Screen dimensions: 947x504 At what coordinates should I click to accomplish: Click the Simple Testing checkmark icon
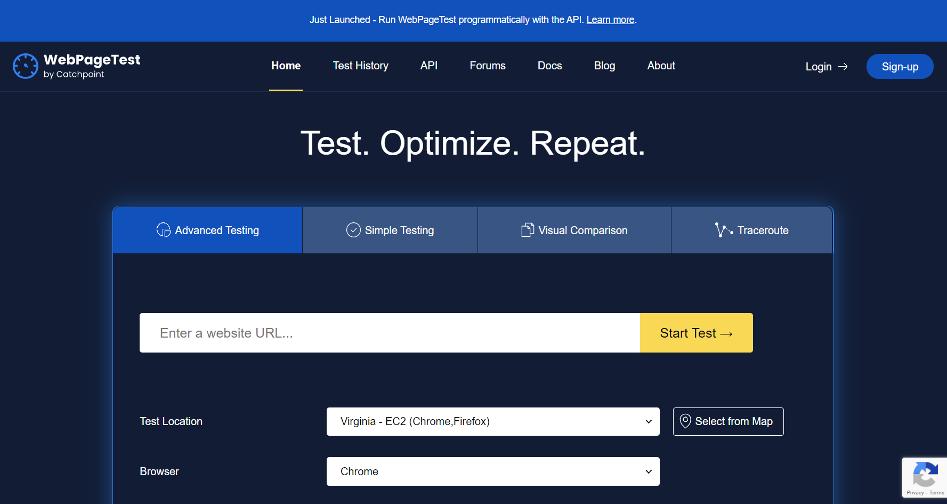pyautogui.click(x=353, y=230)
